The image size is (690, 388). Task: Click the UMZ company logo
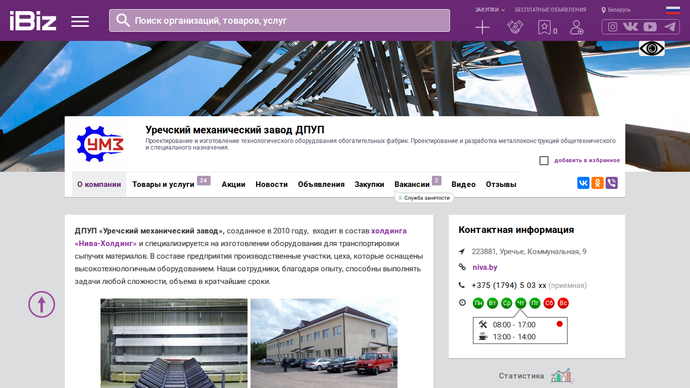click(100, 144)
